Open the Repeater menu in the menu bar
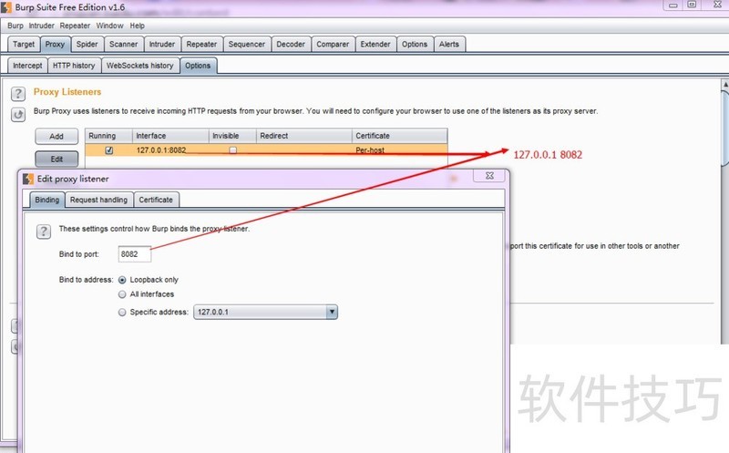The width and height of the screenshot is (729, 453). 75,26
